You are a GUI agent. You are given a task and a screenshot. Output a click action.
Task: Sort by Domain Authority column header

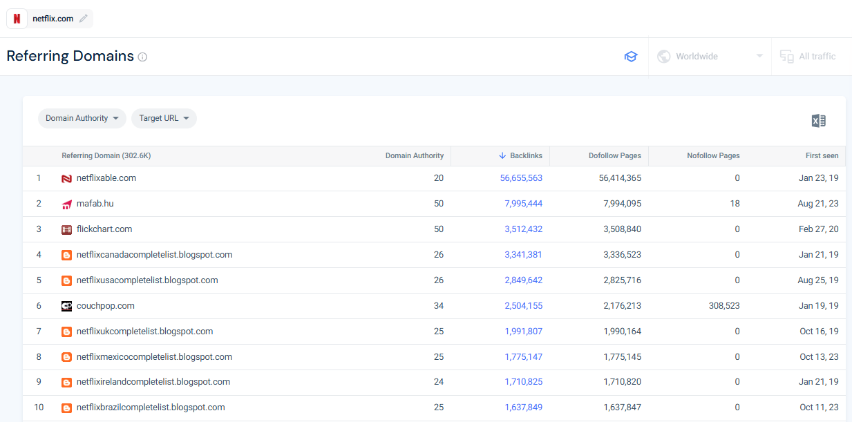pos(415,156)
